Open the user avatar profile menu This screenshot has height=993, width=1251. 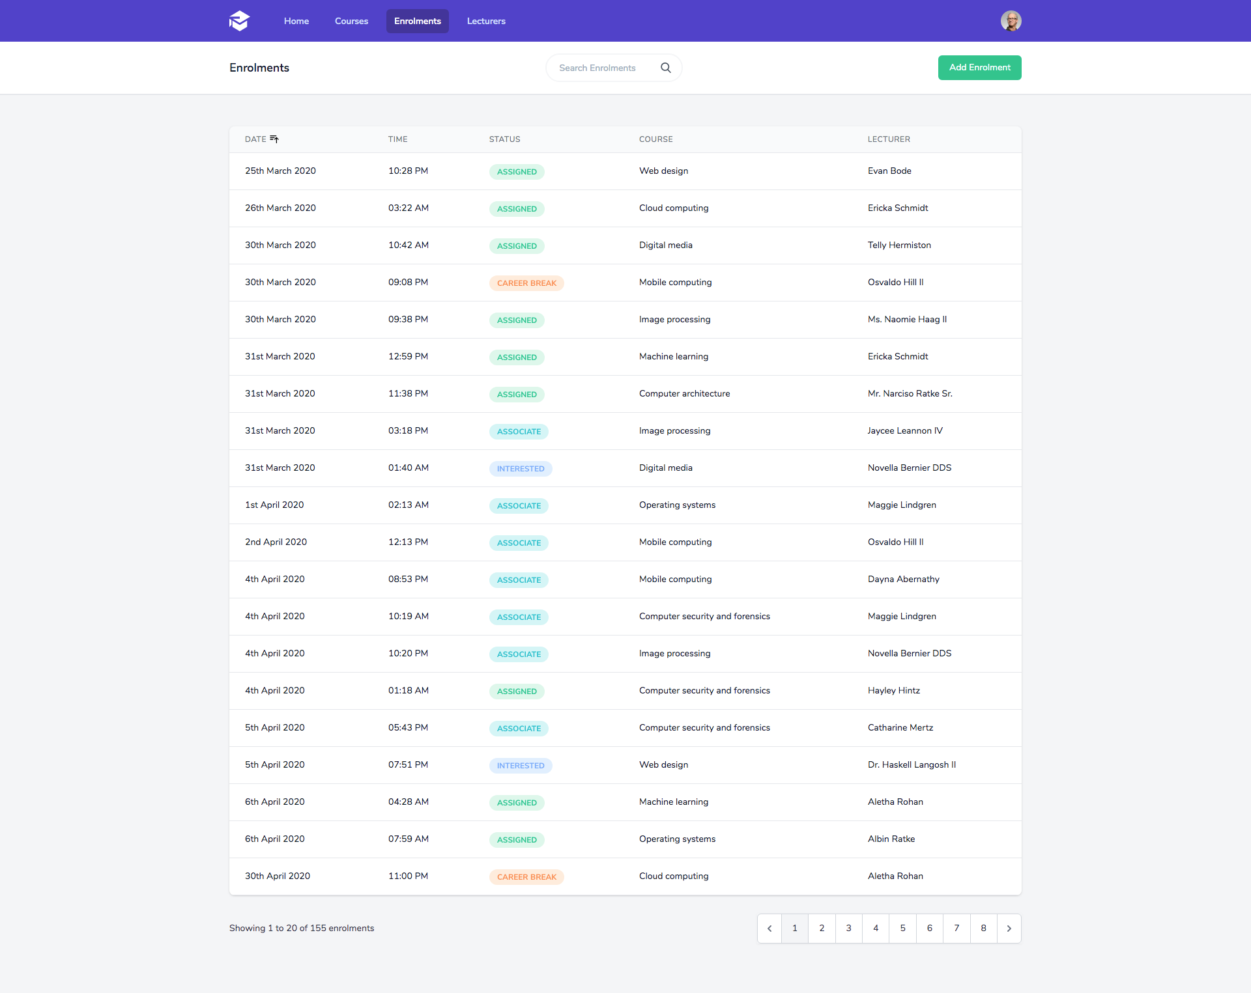click(1011, 21)
